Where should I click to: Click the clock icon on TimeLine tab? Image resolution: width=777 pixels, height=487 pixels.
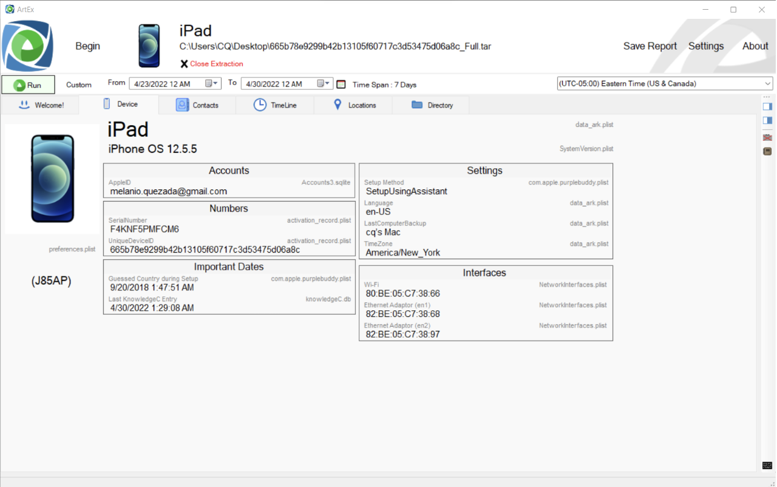pos(260,105)
